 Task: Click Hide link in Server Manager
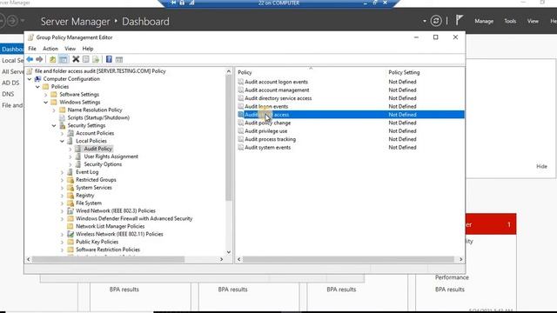pyautogui.click(x=541, y=166)
